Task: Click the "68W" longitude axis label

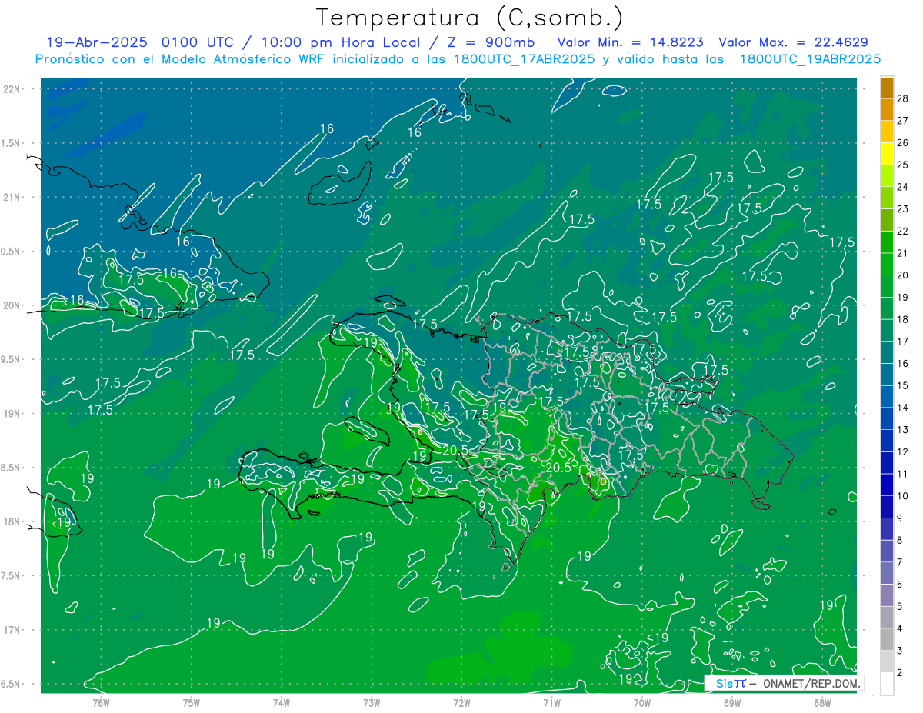Action: (x=822, y=702)
